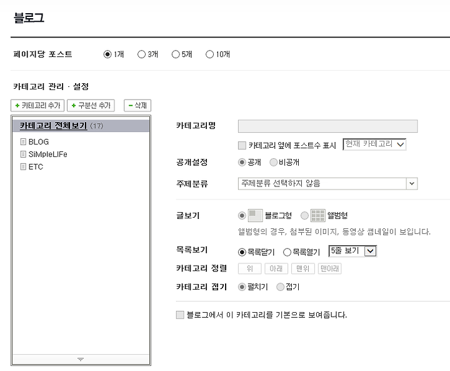450x371 pixels.
Task: Click the 위 sort button
Action: pyautogui.click(x=249, y=268)
